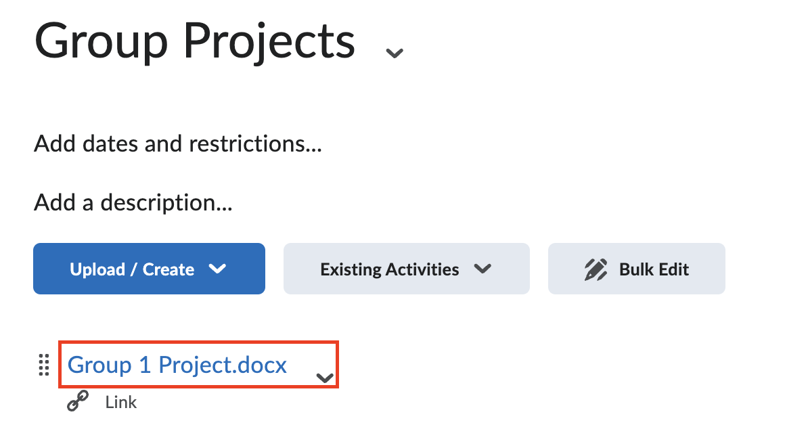The height and width of the screenshot is (448, 785).
Task: Click Add a description
Action: tap(133, 202)
